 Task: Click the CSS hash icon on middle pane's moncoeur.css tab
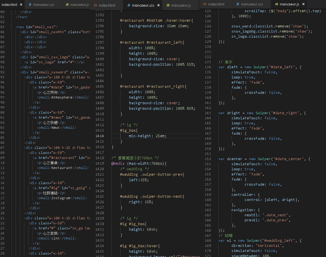pos(129,5)
